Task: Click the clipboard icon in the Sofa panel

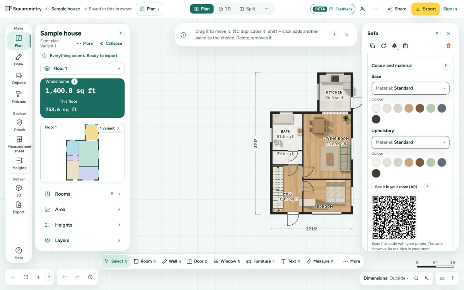Action: [405, 46]
